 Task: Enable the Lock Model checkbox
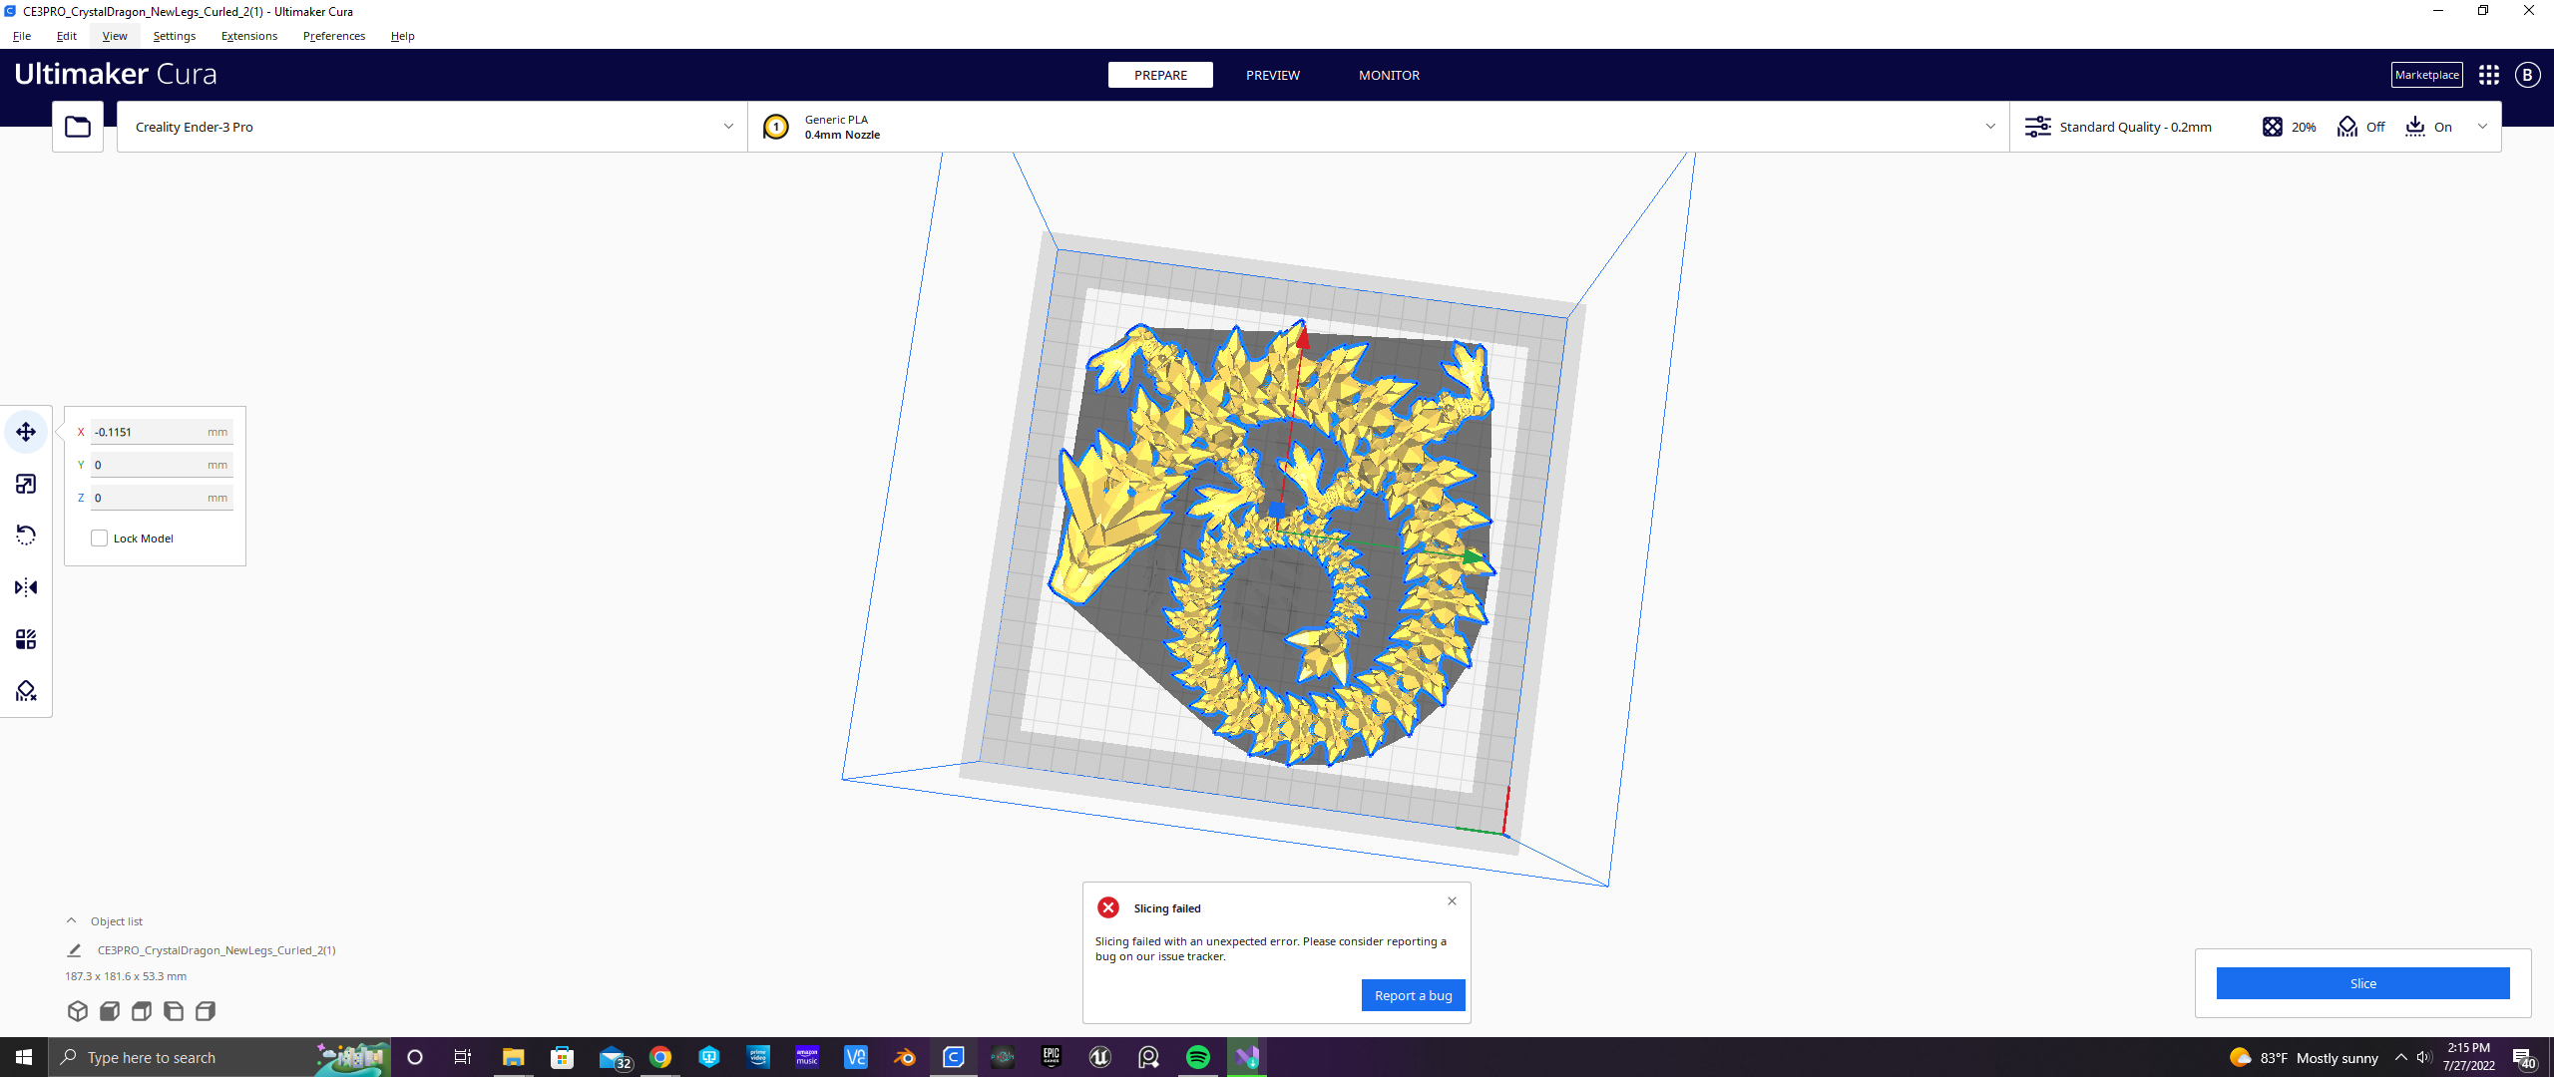pos(99,538)
